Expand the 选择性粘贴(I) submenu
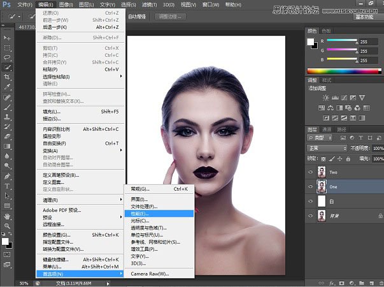The image size is (384, 287). pos(81,77)
